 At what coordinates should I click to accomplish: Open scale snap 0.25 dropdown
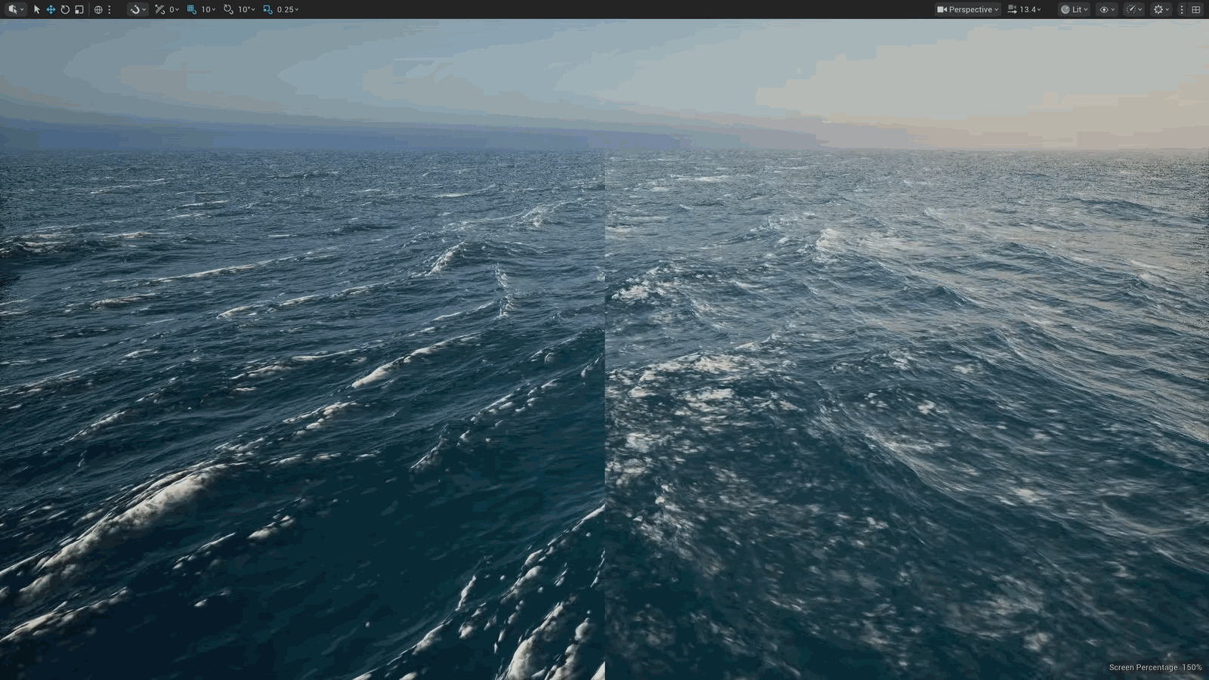[288, 9]
